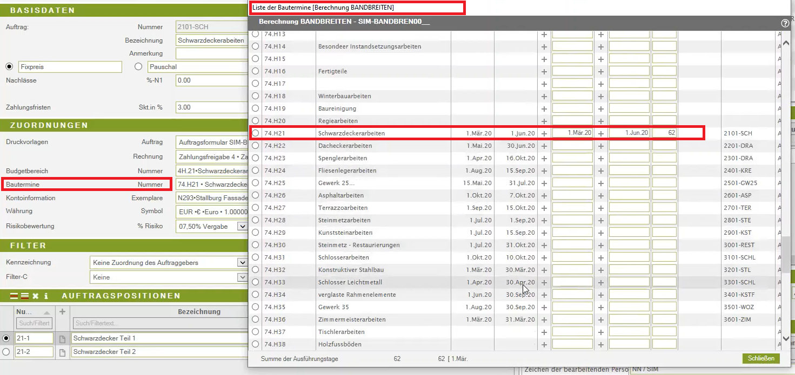This screenshot has width=795, height=375.
Task: Click the Schließen button
Action: (x=761, y=358)
